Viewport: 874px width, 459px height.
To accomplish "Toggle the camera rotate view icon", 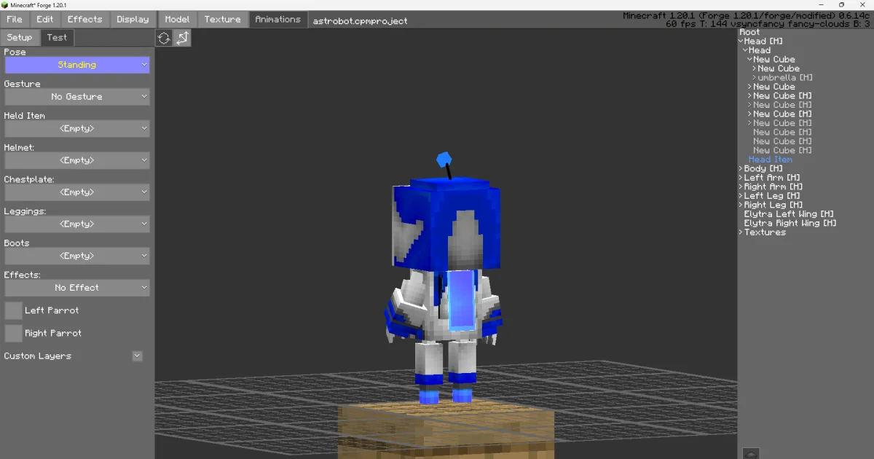I will pos(164,37).
